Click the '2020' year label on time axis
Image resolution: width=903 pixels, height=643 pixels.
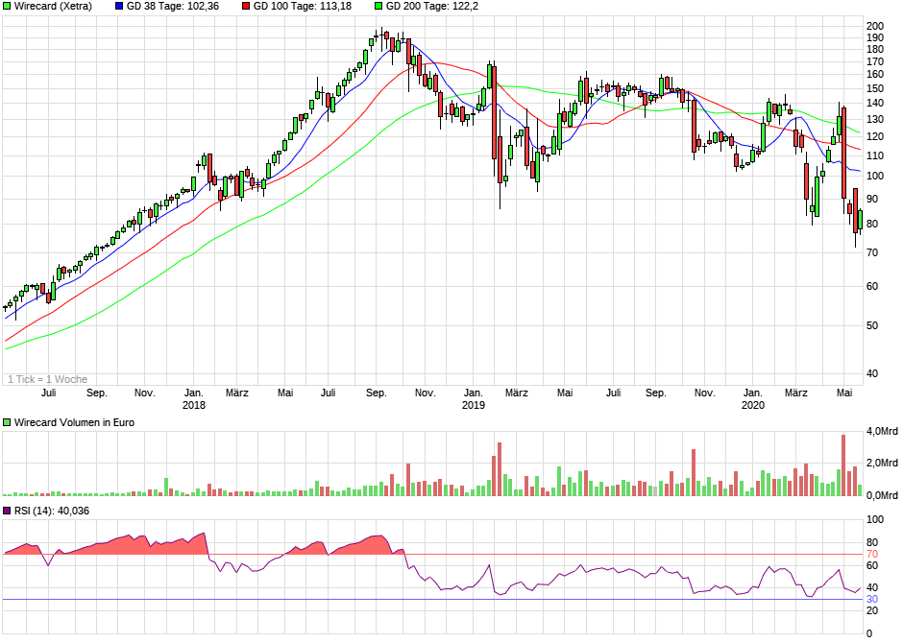[753, 405]
